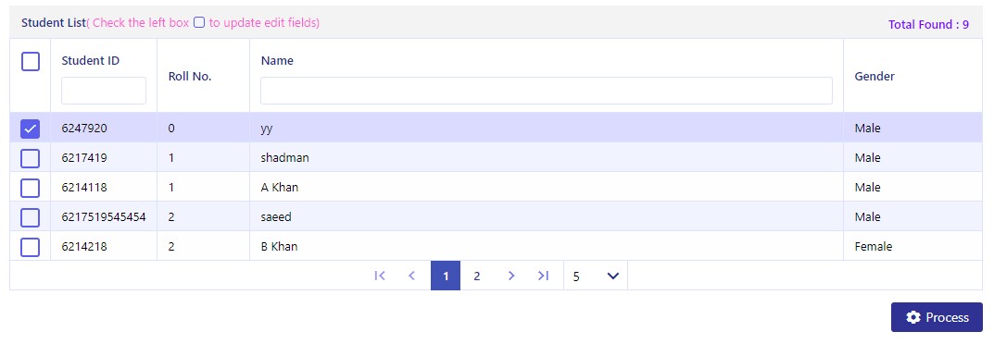Focus the Name filter input field

pos(547,91)
